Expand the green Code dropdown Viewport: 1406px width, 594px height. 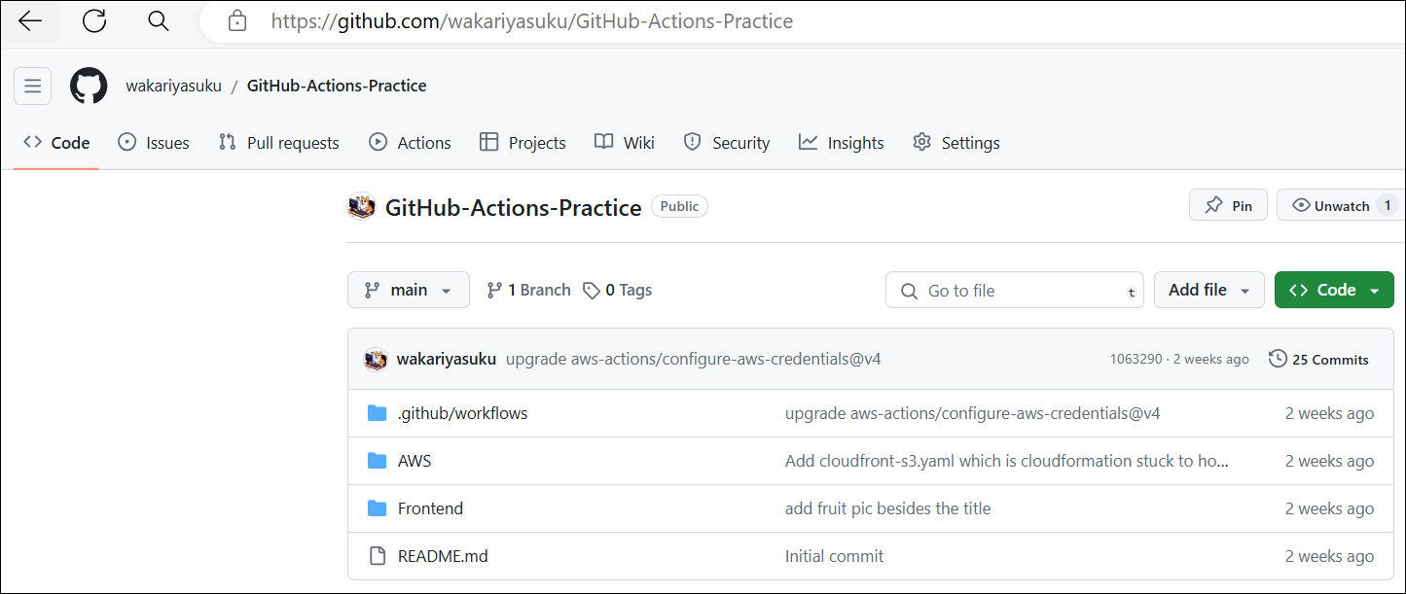click(x=1334, y=289)
